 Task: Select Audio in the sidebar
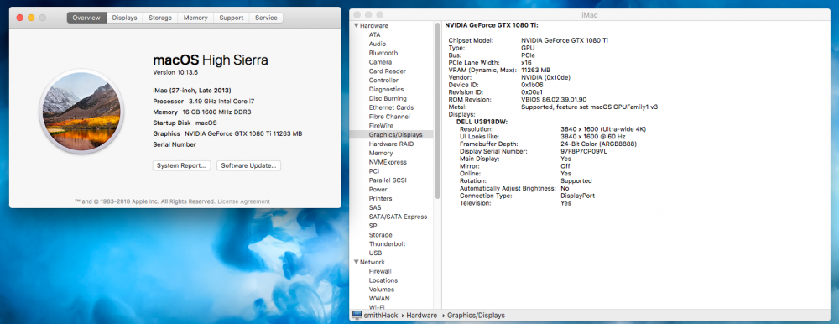(x=378, y=44)
